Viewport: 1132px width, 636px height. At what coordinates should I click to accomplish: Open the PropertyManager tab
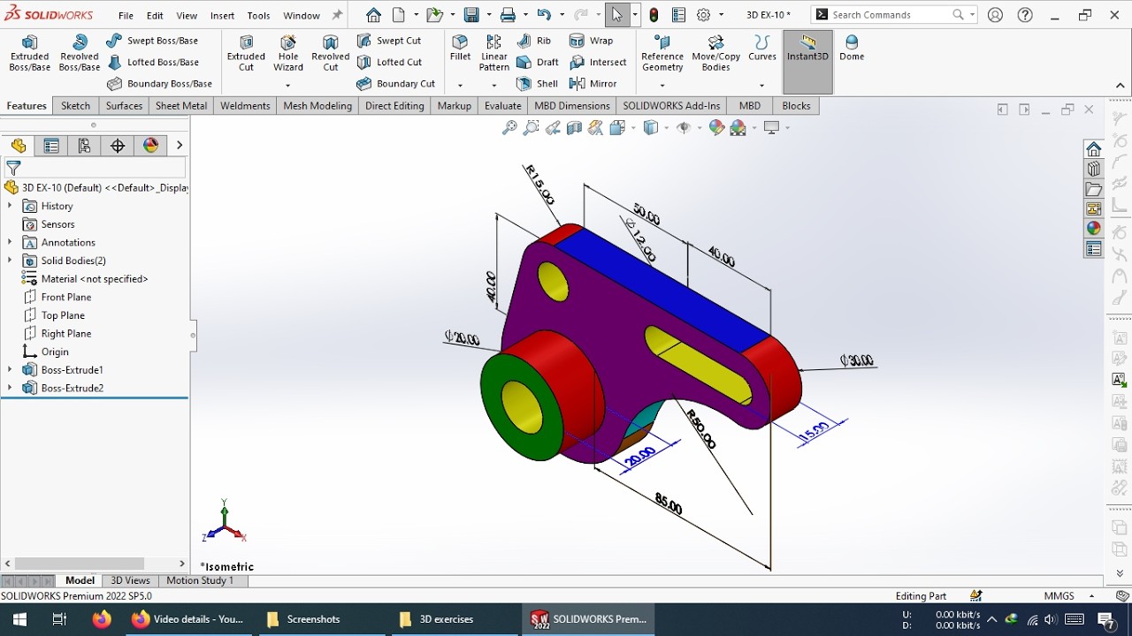click(x=51, y=146)
